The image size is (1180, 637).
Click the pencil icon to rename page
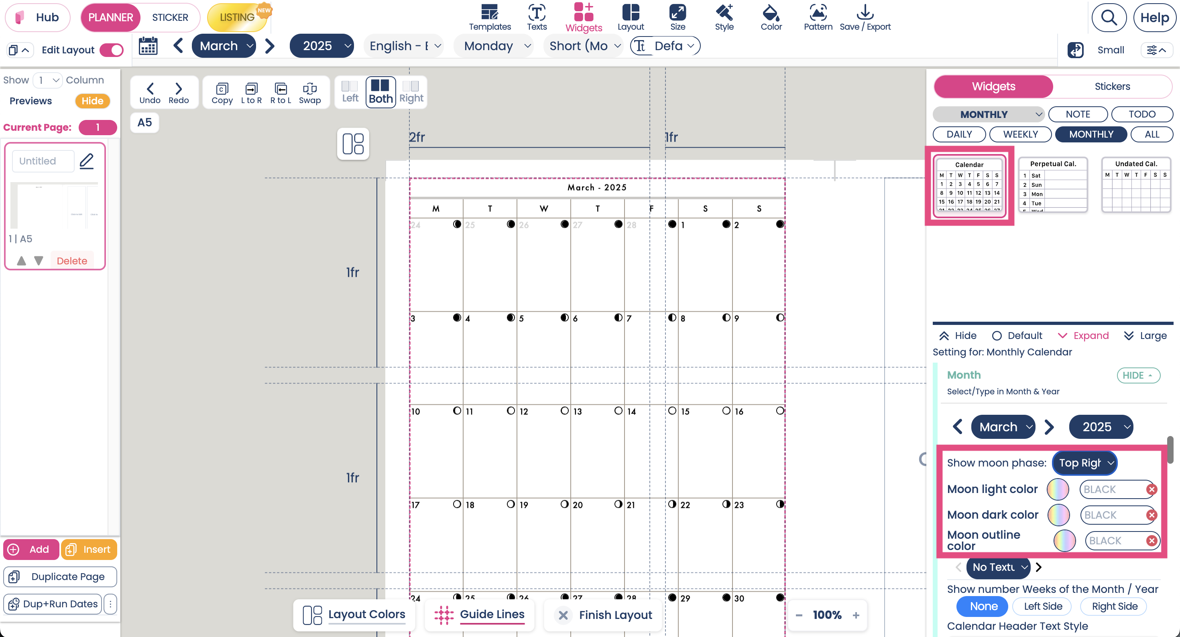click(87, 161)
